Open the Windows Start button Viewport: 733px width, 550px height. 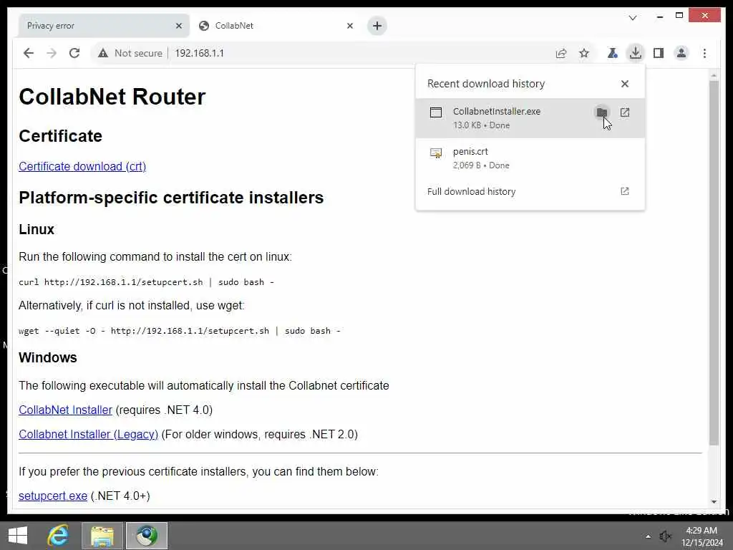[x=18, y=536]
